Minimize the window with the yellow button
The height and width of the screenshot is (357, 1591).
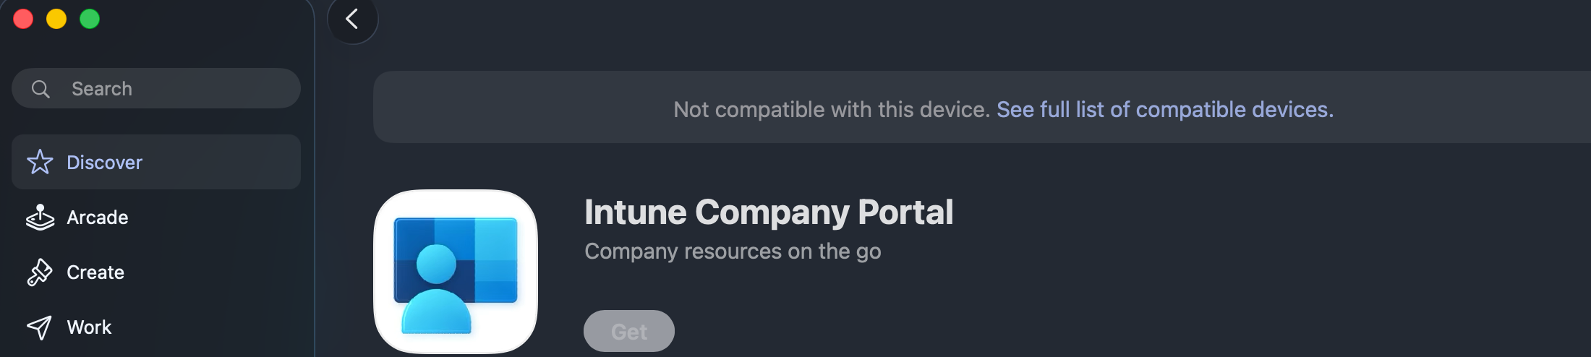pyautogui.click(x=56, y=19)
